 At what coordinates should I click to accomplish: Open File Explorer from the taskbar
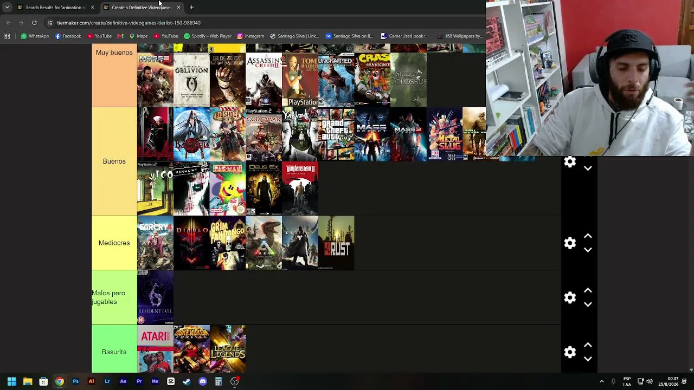28,381
